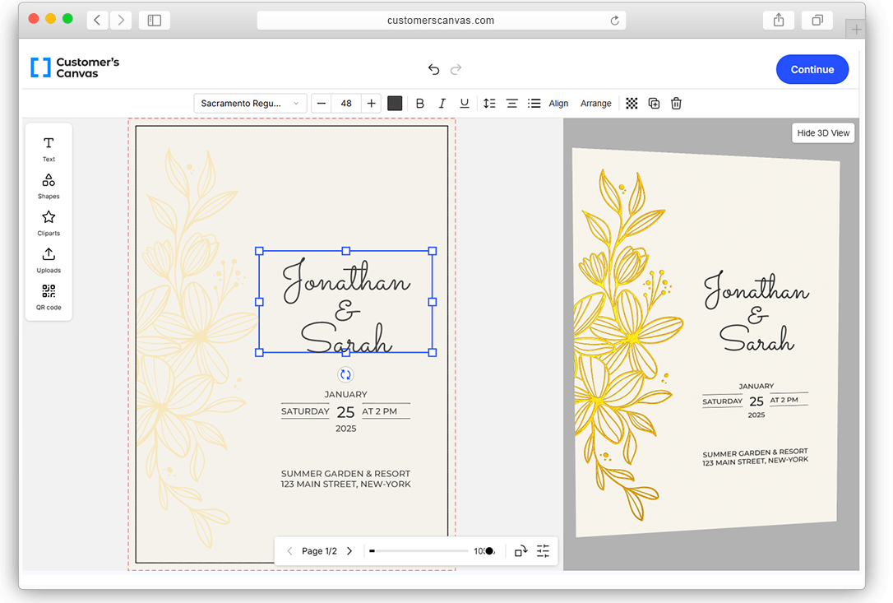Image resolution: width=893 pixels, height=603 pixels.
Task: Open the Uploads panel
Action: pos(49,259)
